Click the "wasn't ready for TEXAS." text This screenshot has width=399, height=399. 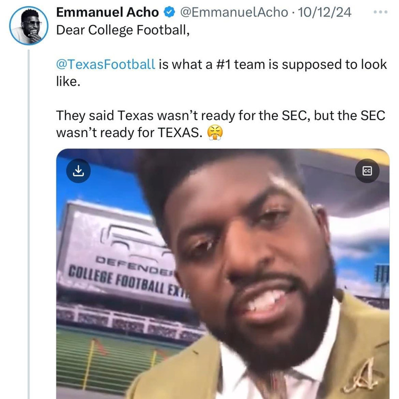(131, 133)
